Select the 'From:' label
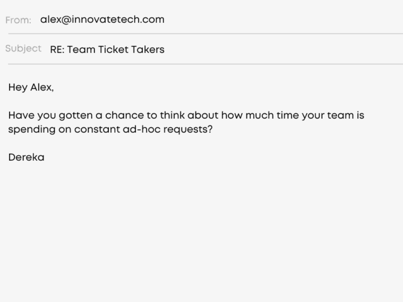 pos(18,20)
